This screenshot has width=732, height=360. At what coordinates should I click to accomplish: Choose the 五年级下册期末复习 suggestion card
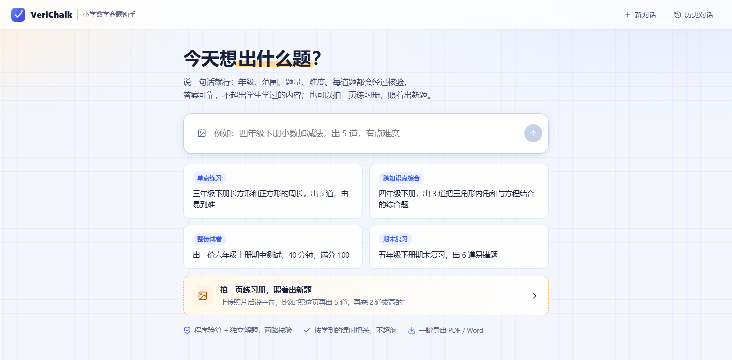(x=459, y=247)
